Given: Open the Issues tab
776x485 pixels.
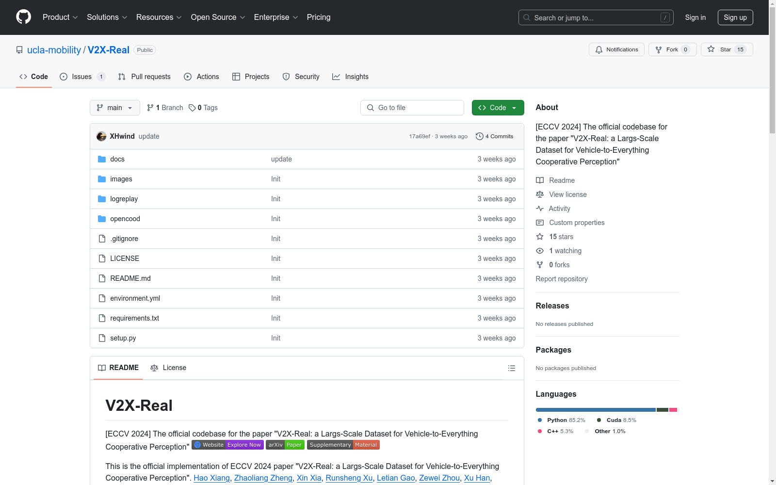Looking at the screenshot, I should [x=82, y=77].
